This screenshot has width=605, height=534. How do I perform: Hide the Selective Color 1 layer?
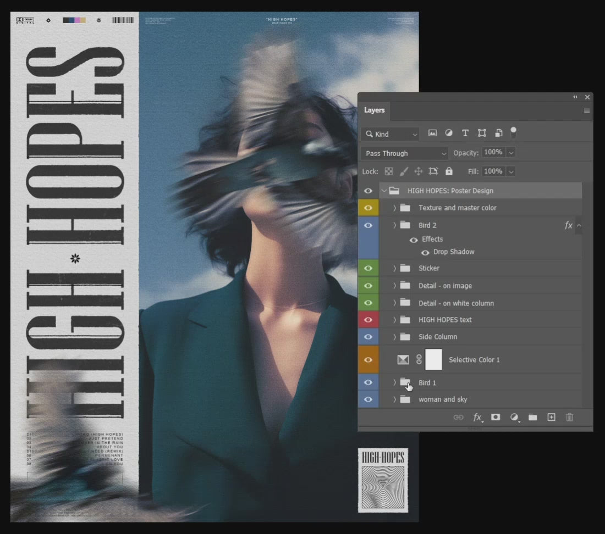[368, 360]
